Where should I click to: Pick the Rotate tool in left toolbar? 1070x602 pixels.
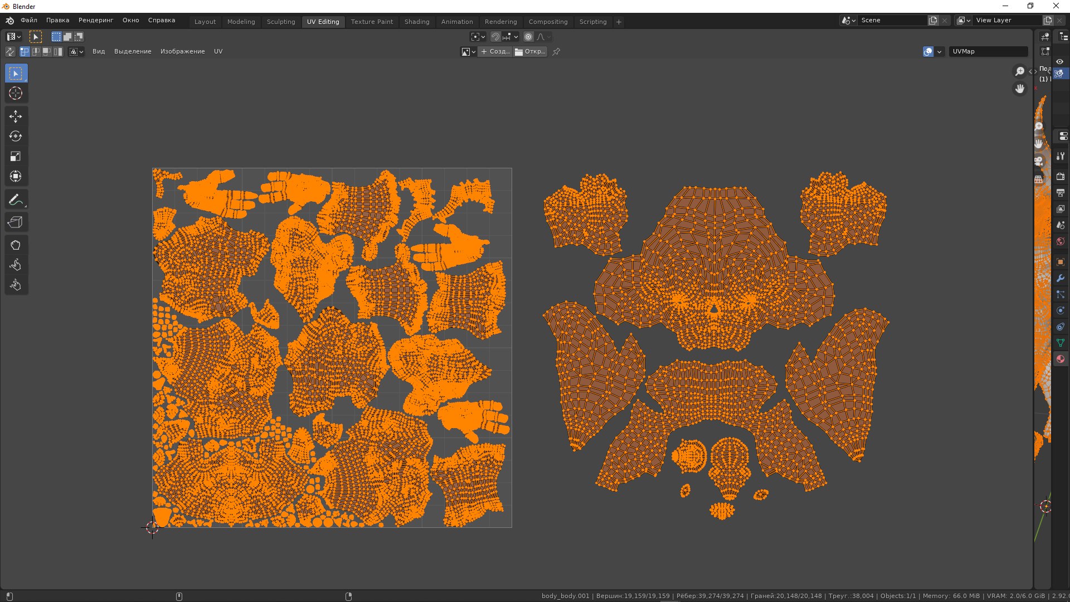click(x=16, y=136)
